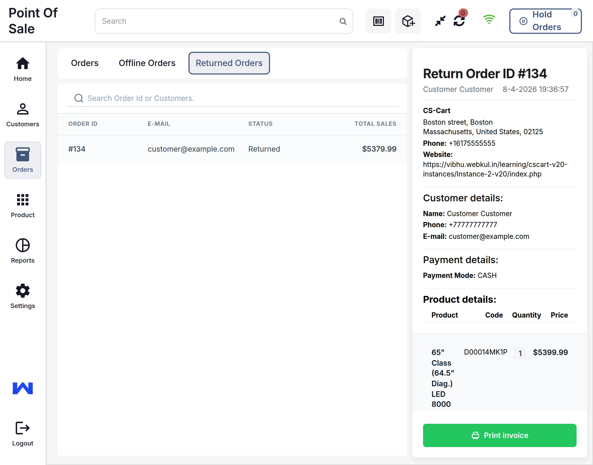Go to Home in sidebar
Viewport: 593px width, 465px height.
coord(23,69)
